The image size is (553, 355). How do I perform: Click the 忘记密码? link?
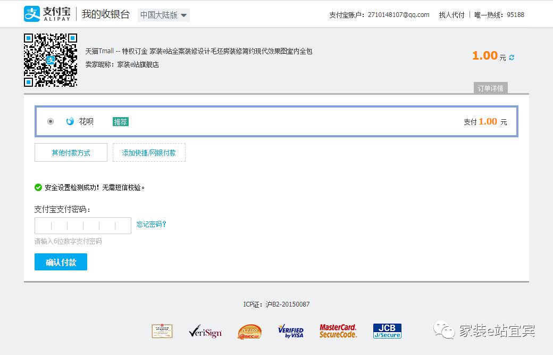[x=152, y=225]
